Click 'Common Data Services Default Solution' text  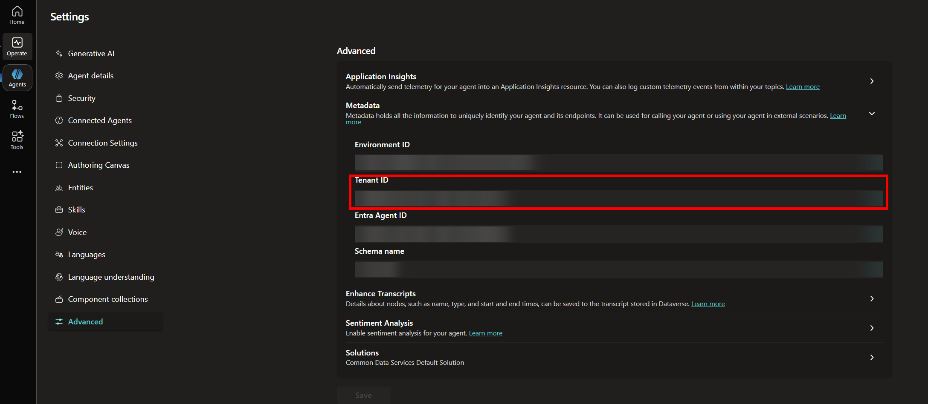(x=405, y=363)
